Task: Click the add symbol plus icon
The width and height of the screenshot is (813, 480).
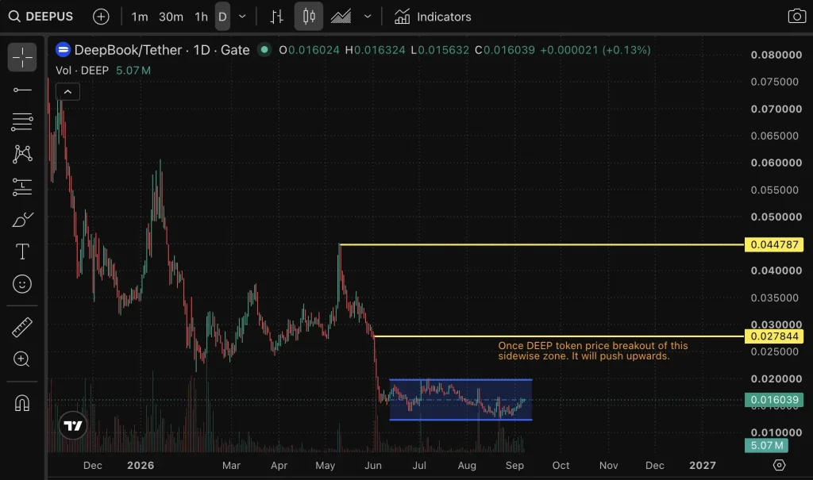Action: point(101,17)
